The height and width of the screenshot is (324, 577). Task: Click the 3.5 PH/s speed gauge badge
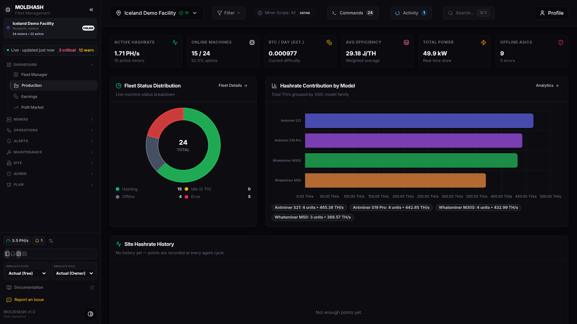coord(17,241)
